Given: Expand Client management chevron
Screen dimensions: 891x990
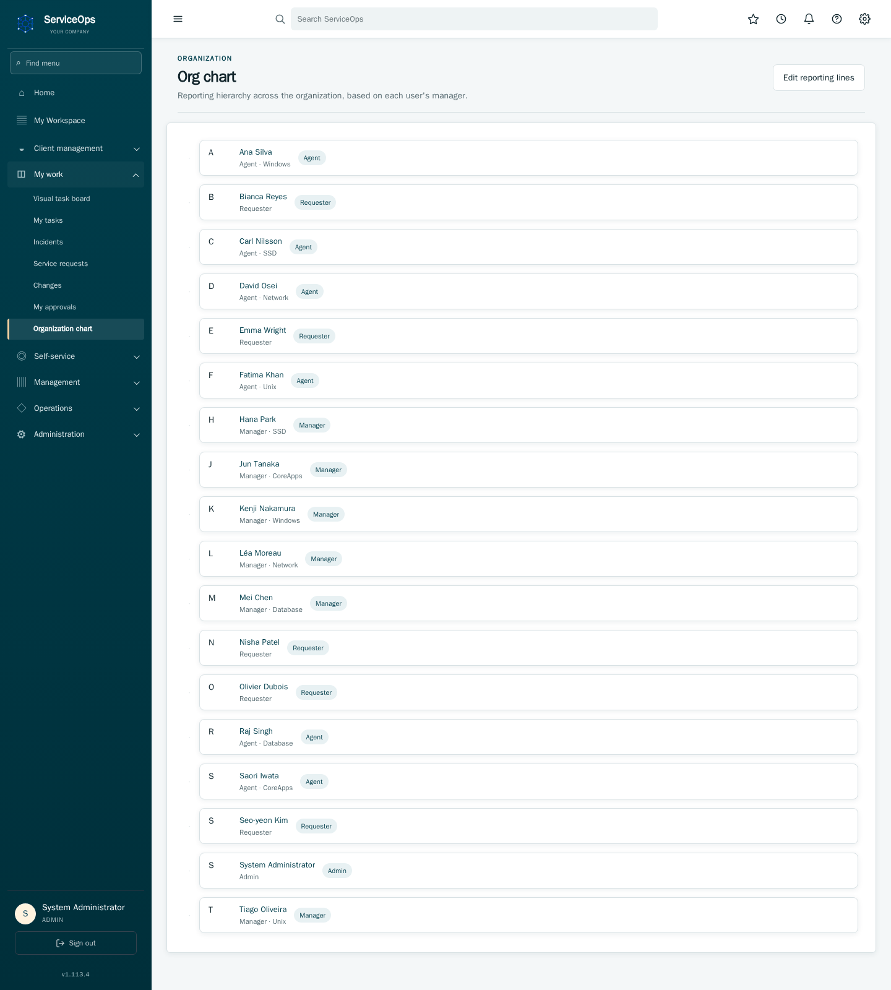Looking at the screenshot, I should (137, 149).
